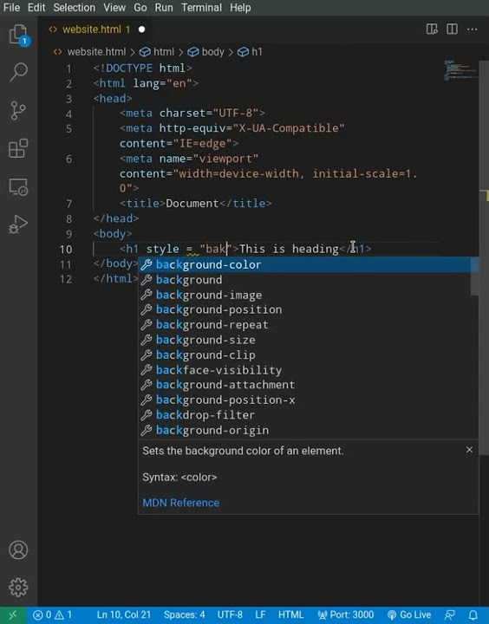Change language mode HTML in status bar
This screenshot has height=624, width=489.
tap(290, 615)
